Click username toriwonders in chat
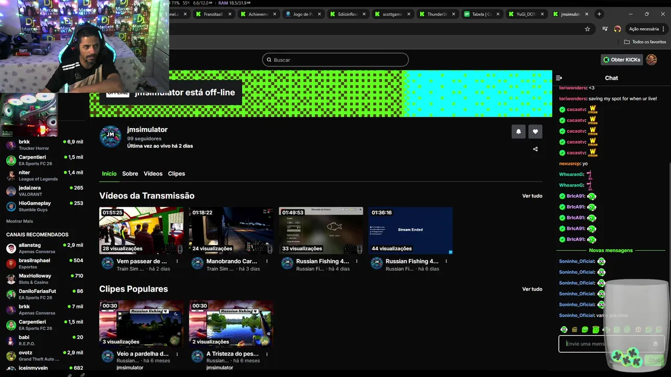The image size is (671, 377). coord(572,98)
